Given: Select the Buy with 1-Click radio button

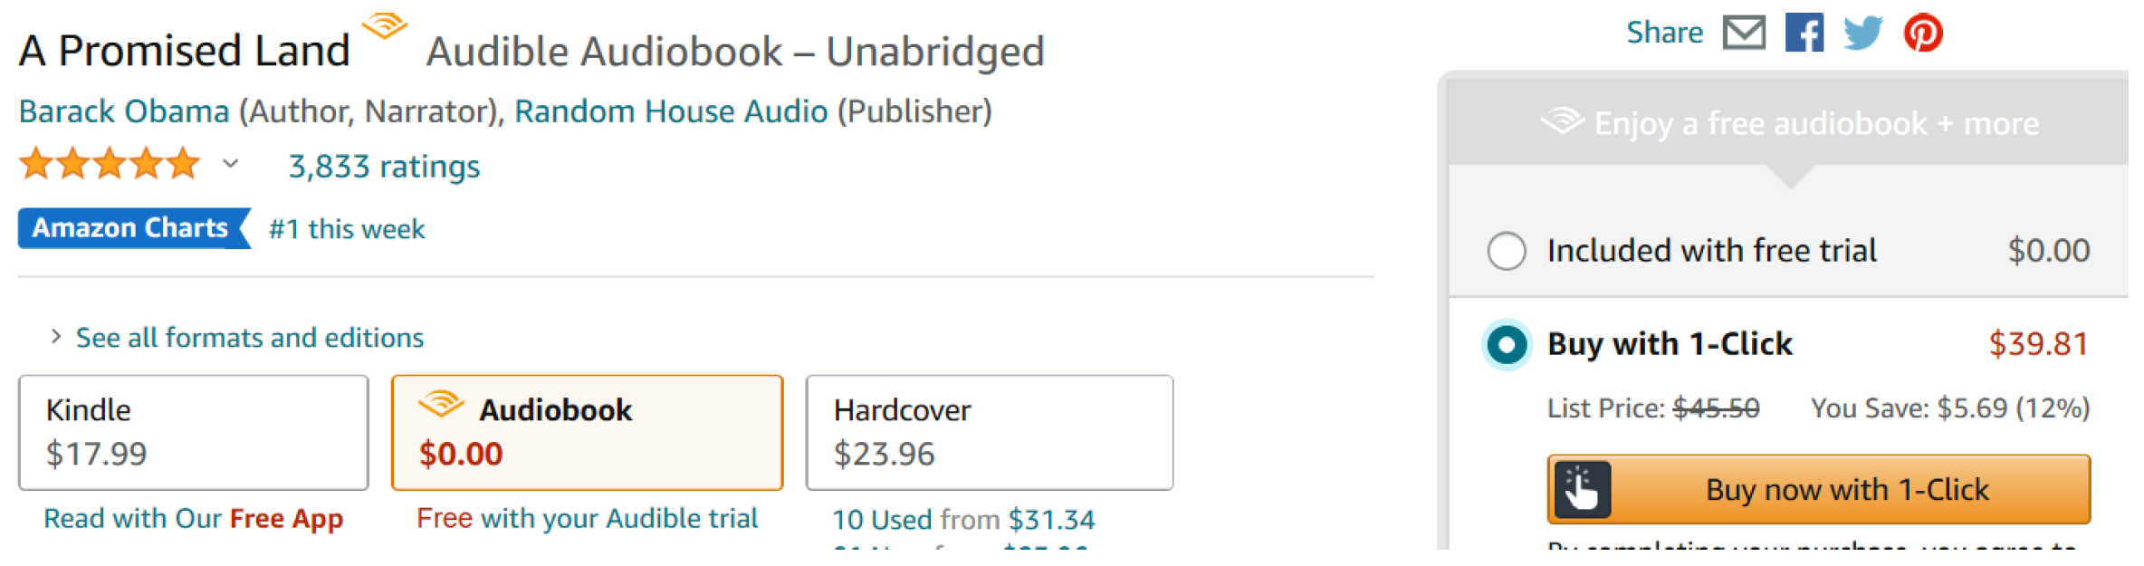Looking at the screenshot, I should (x=1507, y=345).
